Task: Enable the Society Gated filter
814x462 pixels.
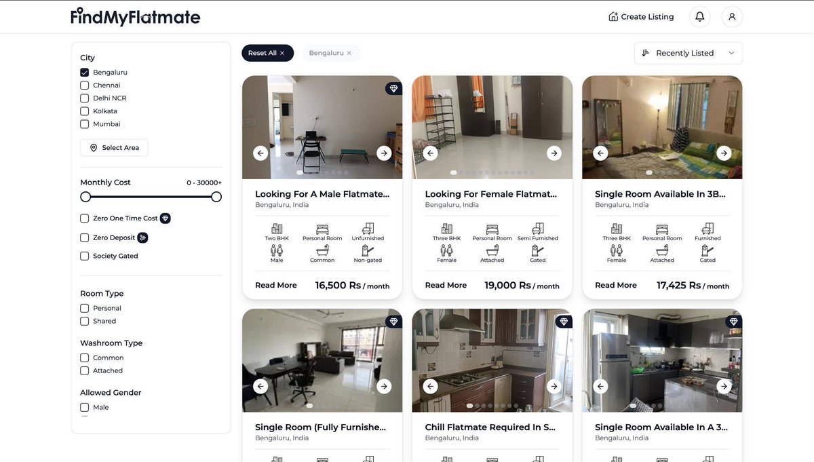Action: (x=85, y=256)
